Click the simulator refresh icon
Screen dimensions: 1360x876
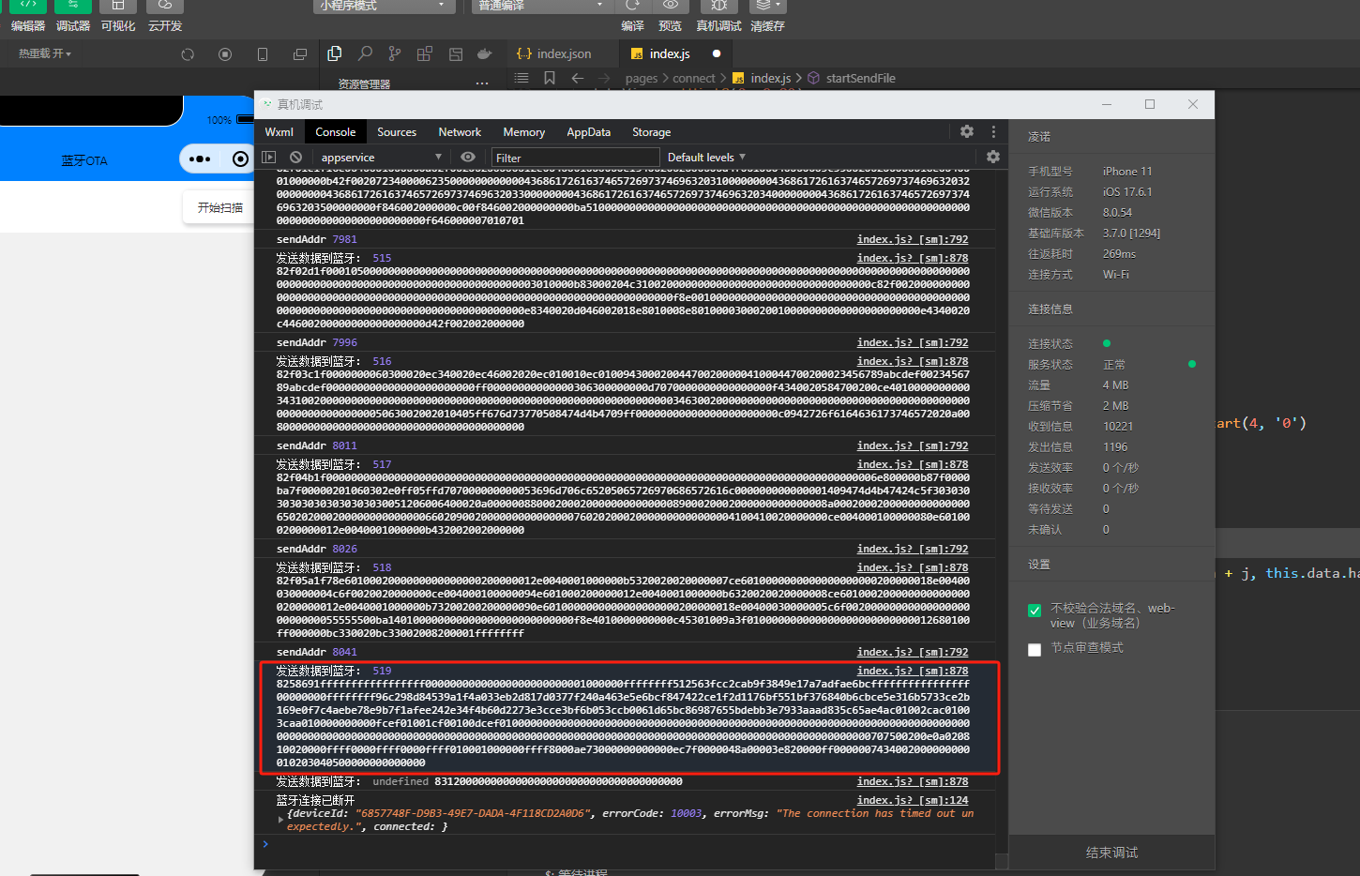coord(188,54)
